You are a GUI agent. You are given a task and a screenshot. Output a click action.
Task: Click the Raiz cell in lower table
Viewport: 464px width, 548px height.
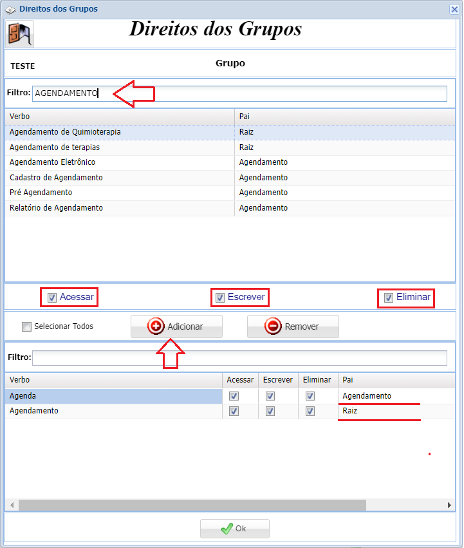coord(396,411)
